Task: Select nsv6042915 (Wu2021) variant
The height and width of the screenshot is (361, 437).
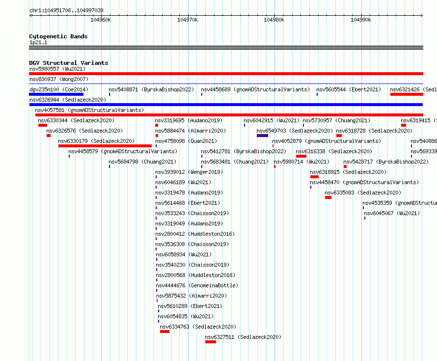Action: (272, 120)
